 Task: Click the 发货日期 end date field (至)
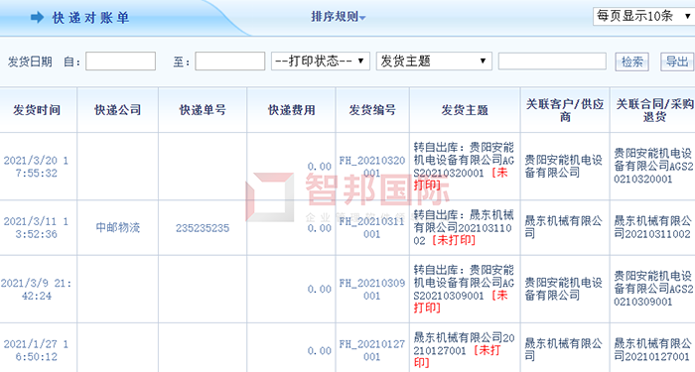230,62
